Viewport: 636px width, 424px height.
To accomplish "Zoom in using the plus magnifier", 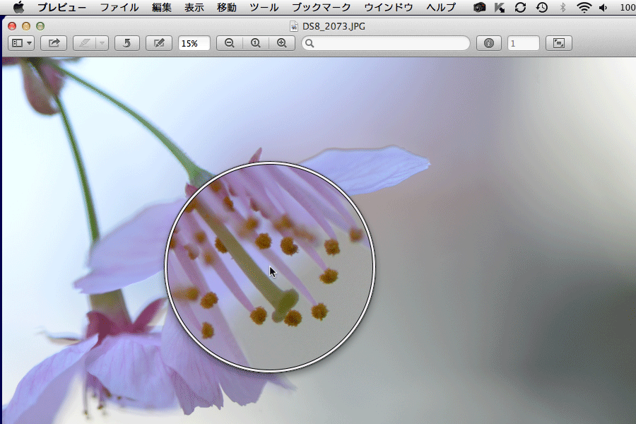I will [x=281, y=43].
